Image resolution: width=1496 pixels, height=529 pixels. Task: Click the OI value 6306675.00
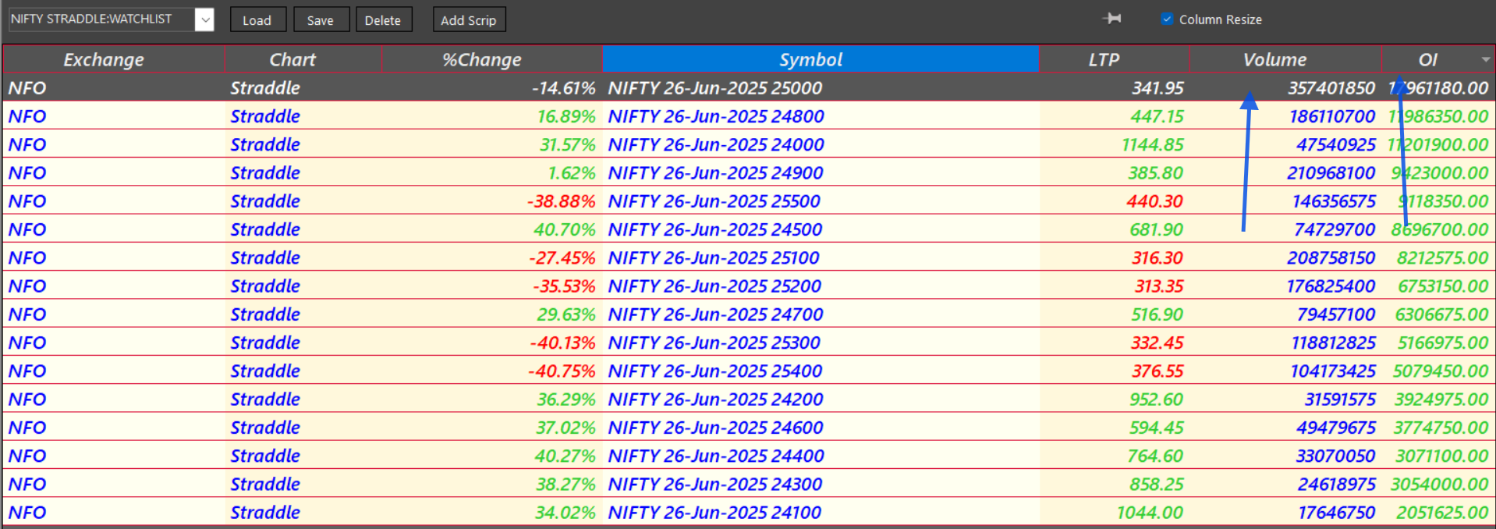click(x=1442, y=314)
